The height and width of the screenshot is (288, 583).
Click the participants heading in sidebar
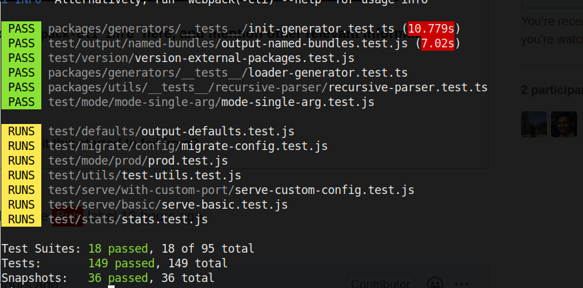point(552,90)
